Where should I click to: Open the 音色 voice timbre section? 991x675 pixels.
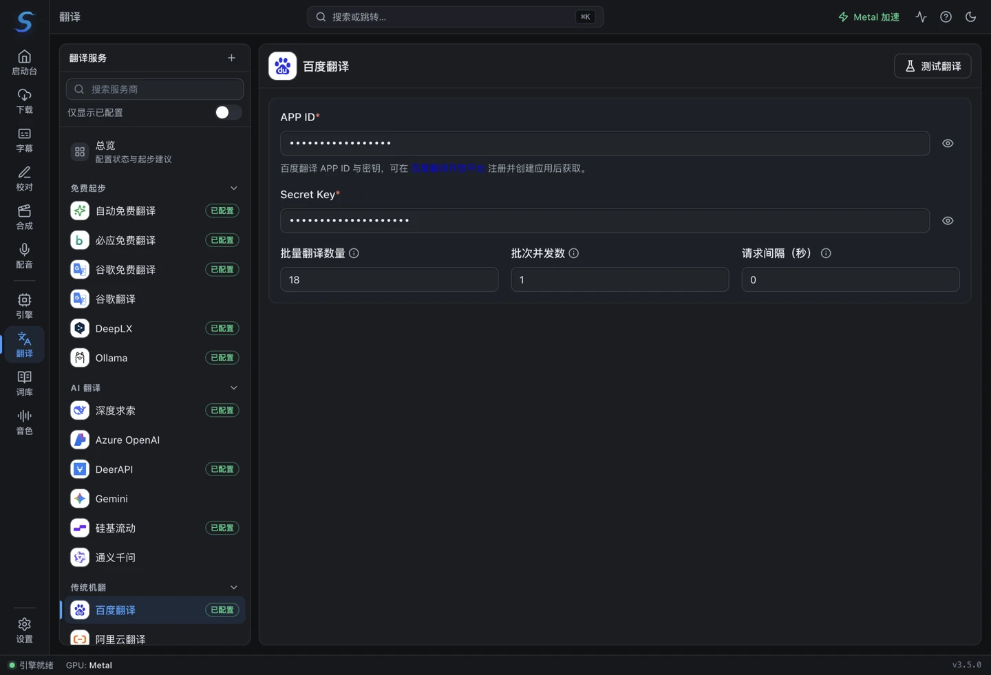click(x=24, y=421)
